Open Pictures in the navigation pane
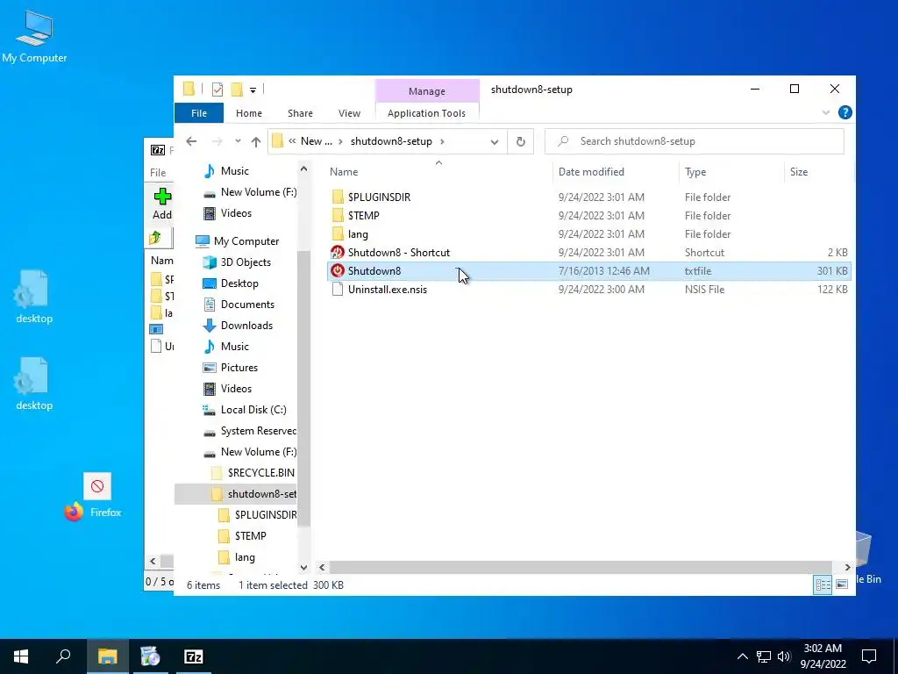This screenshot has width=898, height=674. coord(239,368)
